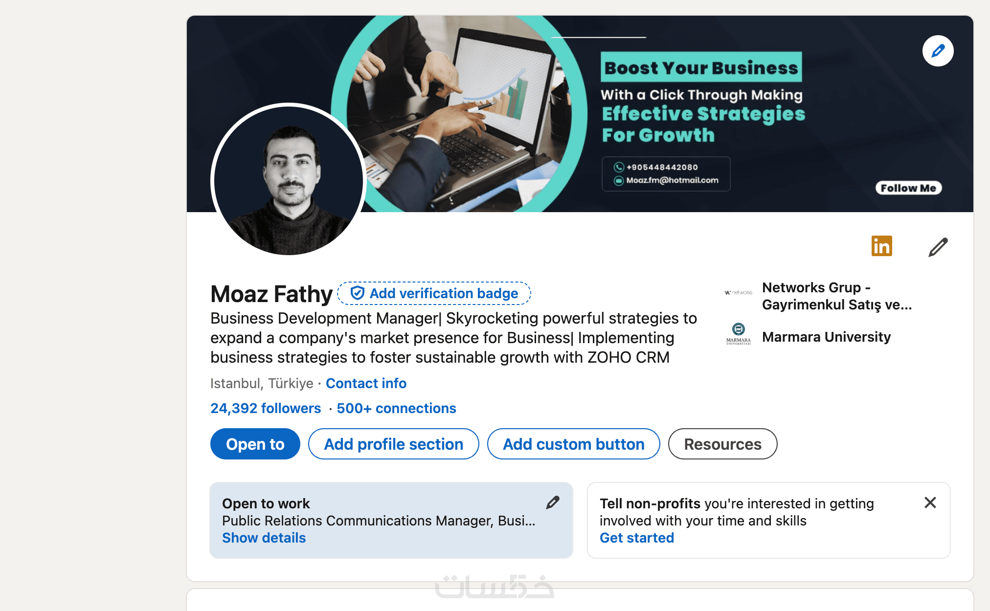This screenshot has height=611, width=990.
Task: Edit the cover banner with pencil icon
Action: coord(938,51)
